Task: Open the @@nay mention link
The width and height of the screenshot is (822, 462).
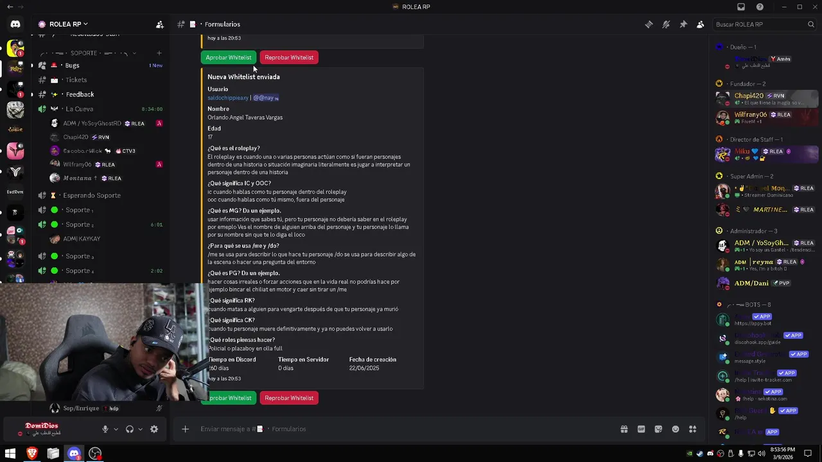Action: (266, 98)
